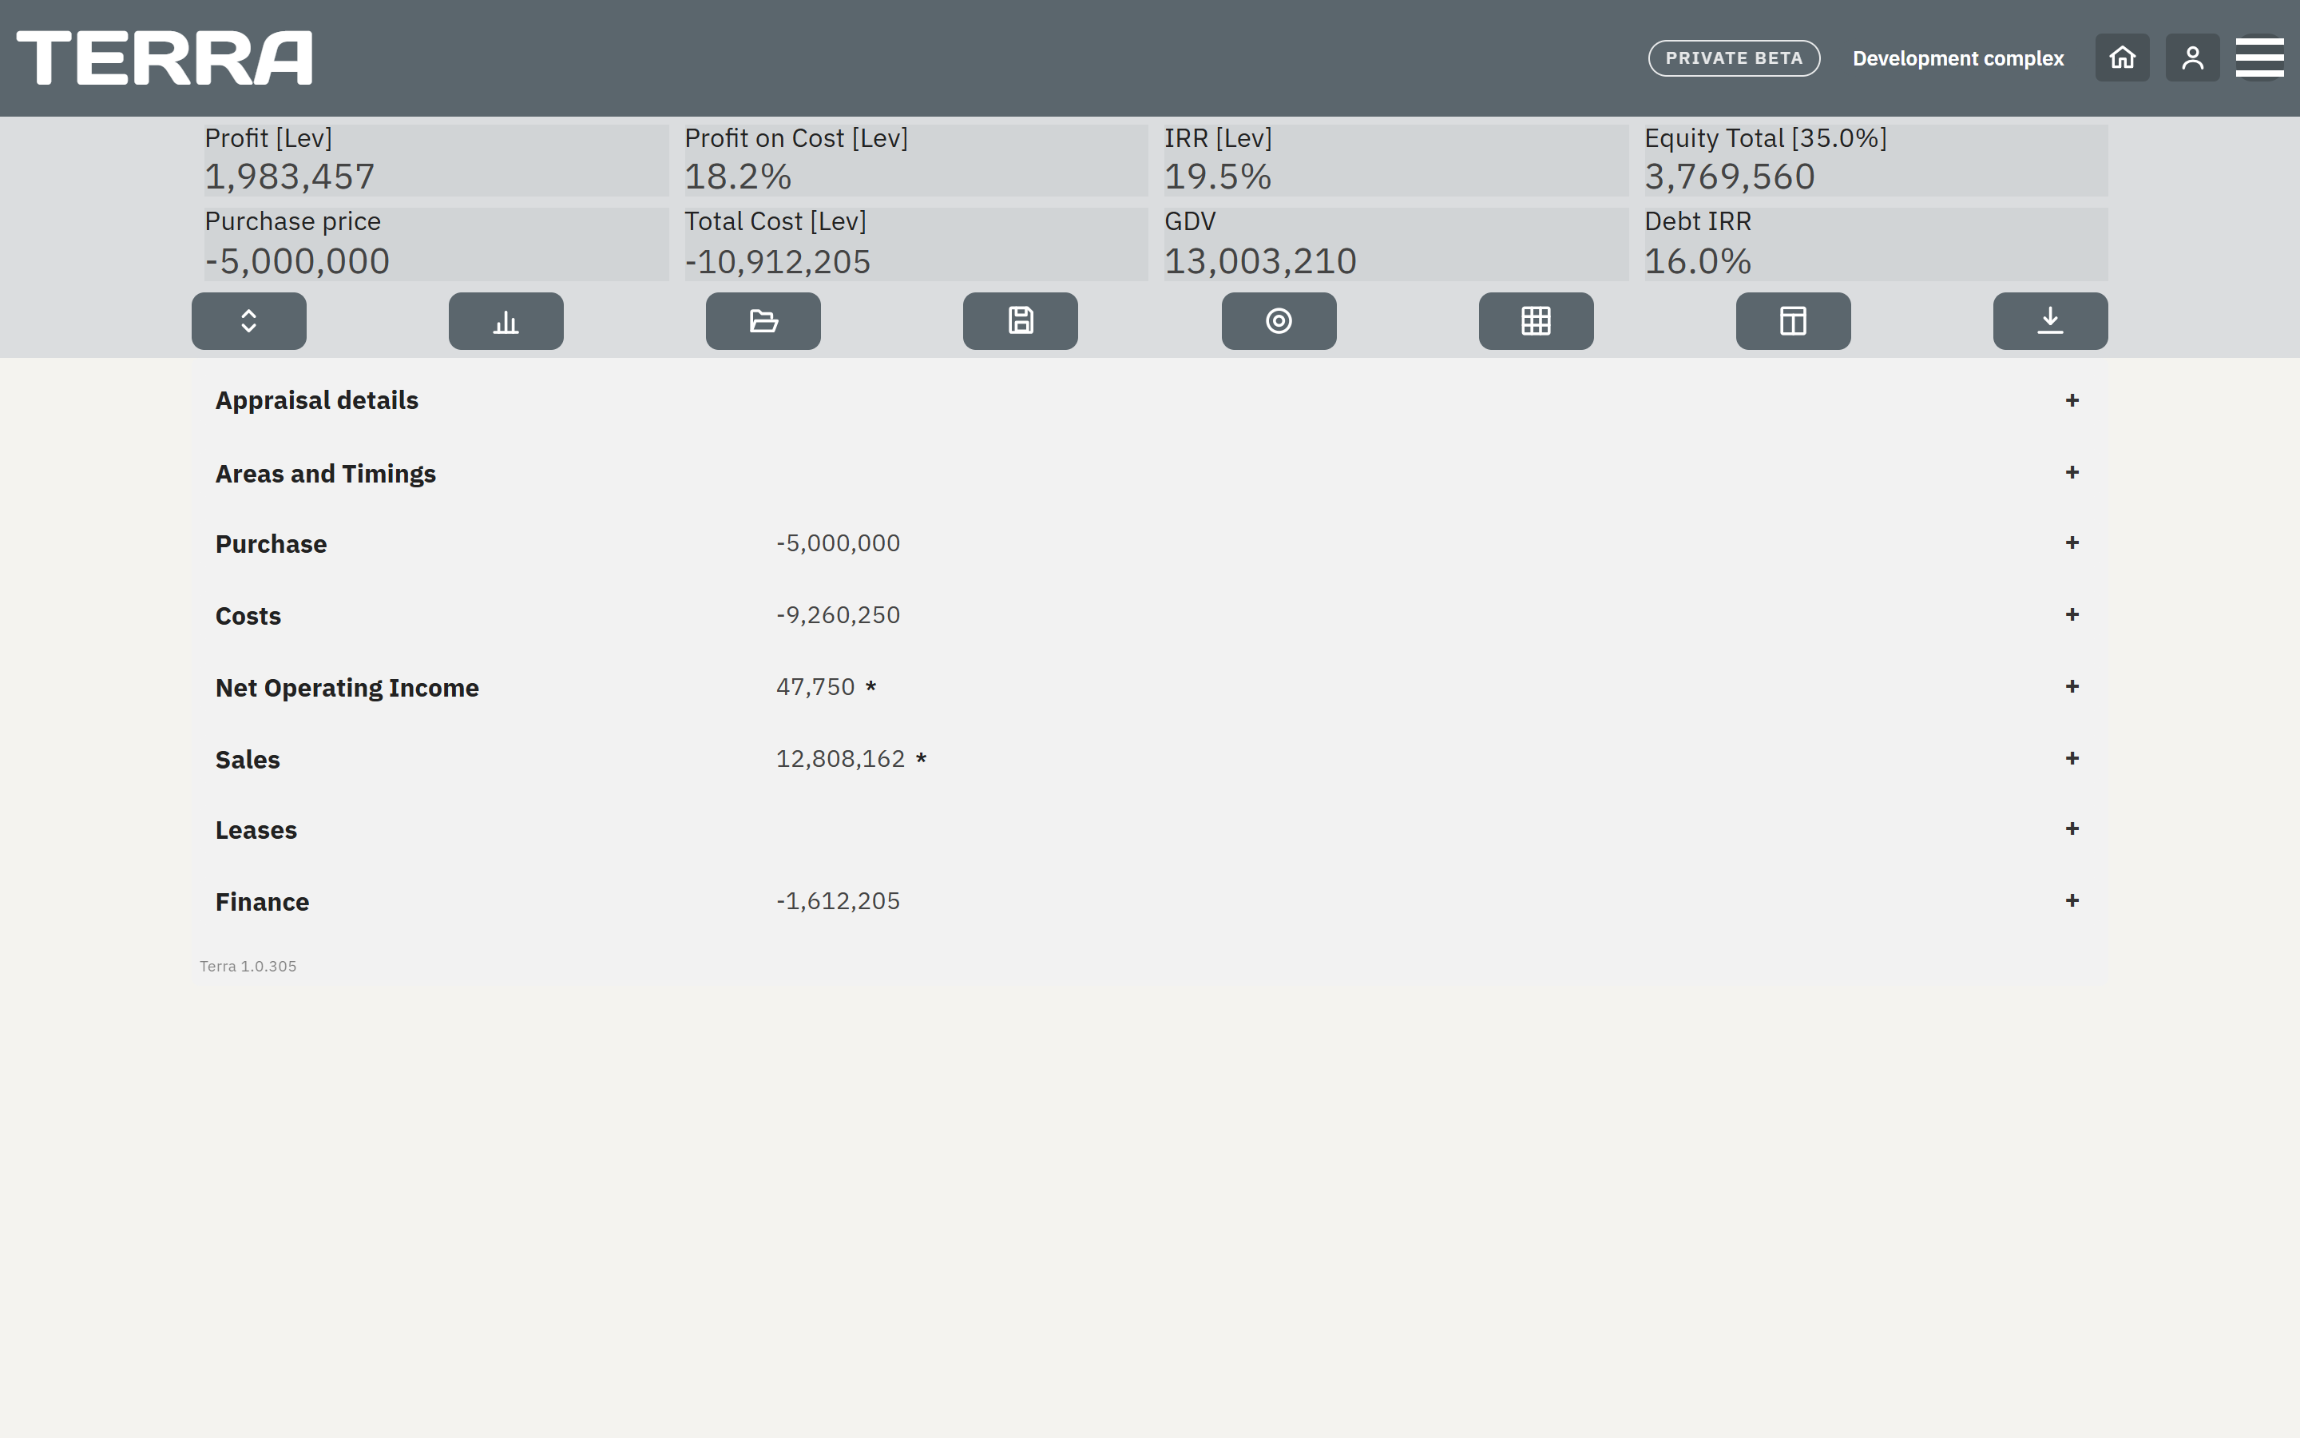Click the open folder icon

click(763, 320)
